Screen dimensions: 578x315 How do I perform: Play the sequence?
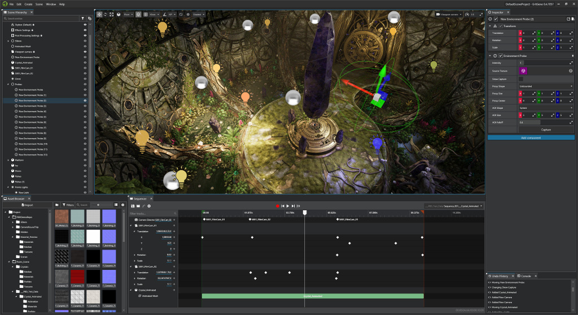(x=287, y=206)
